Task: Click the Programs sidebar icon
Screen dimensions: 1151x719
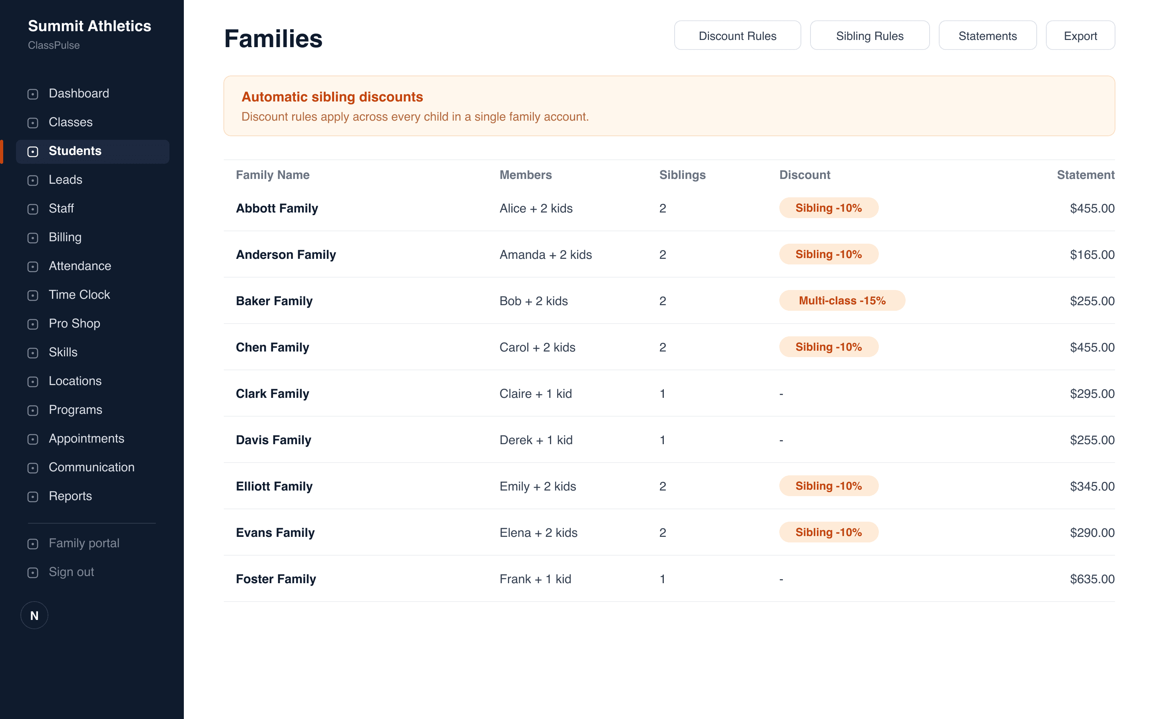Action: click(x=33, y=410)
